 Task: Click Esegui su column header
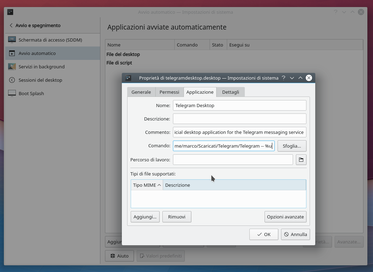click(x=295, y=45)
